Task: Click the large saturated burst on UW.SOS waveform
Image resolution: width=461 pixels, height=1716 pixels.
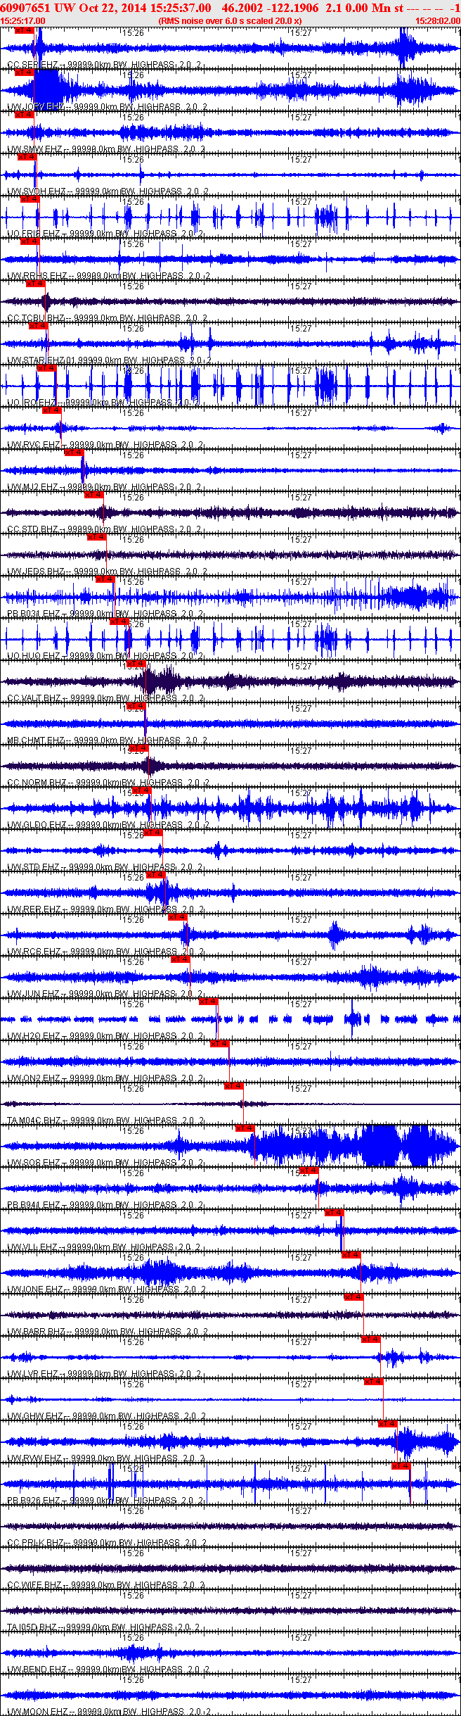Action: click(x=379, y=1146)
